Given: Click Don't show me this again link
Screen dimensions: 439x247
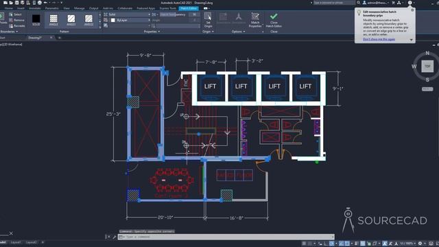Looking at the screenshot, I should [379, 39].
